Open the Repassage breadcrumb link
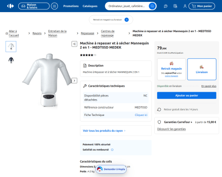 [87, 33]
